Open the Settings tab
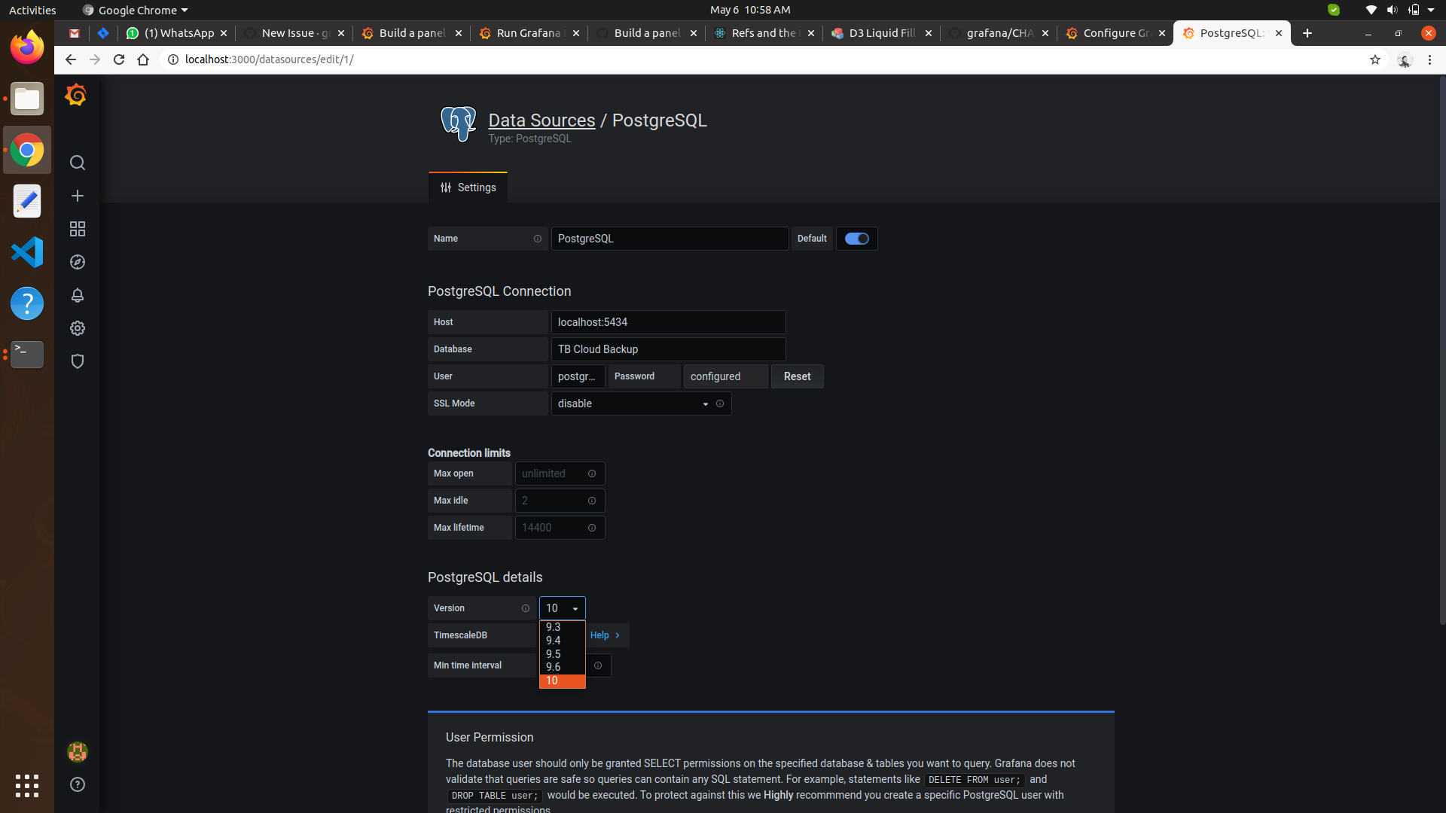The height and width of the screenshot is (813, 1446). pyautogui.click(x=468, y=187)
